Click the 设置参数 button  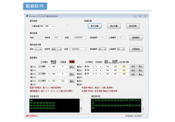pos(136,49)
